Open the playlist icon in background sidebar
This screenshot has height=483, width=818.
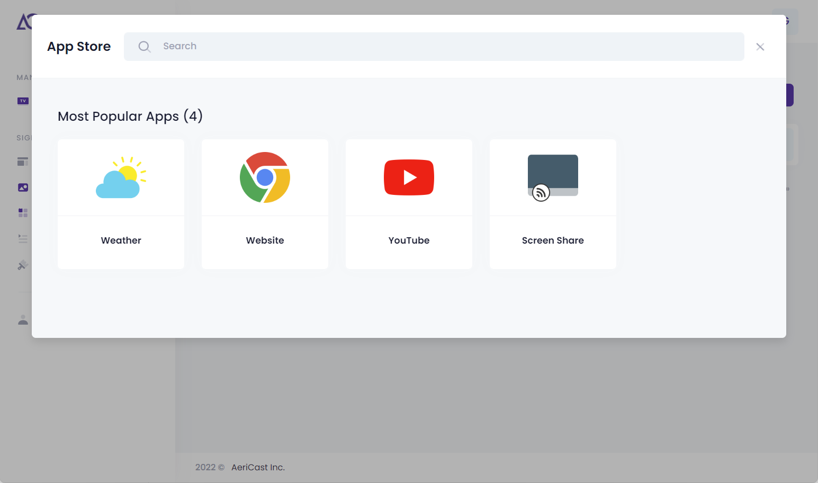click(23, 239)
